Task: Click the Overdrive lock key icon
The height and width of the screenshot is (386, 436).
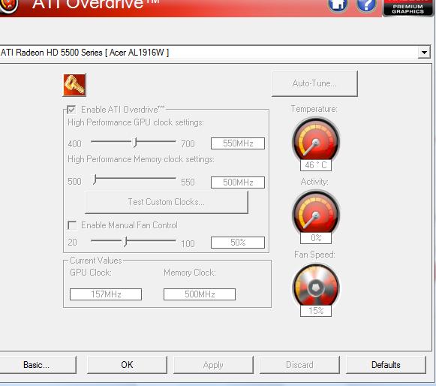Action: pos(74,85)
